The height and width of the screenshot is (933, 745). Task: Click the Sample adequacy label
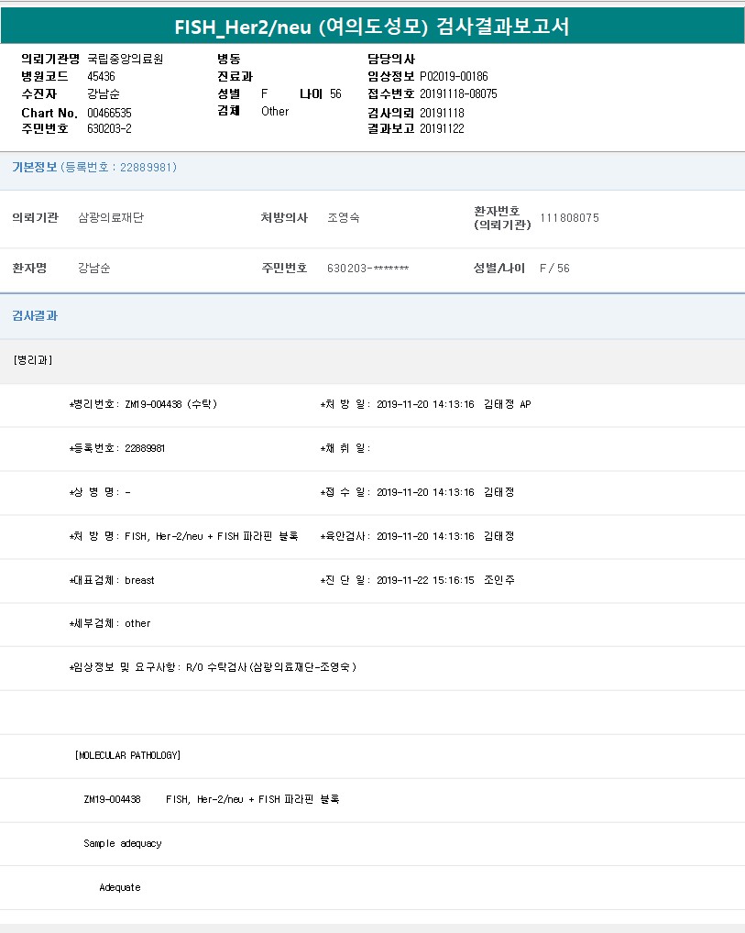point(122,843)
